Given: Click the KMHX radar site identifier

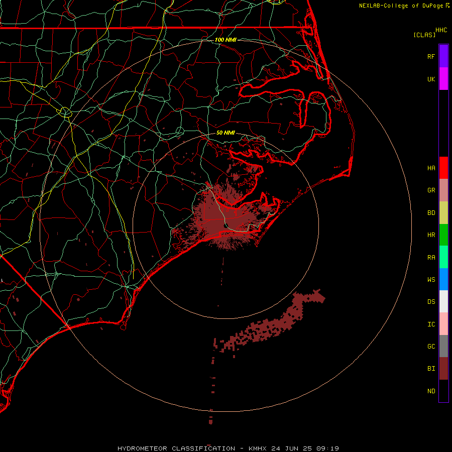Looking at the screenshot, I should 258,448.
